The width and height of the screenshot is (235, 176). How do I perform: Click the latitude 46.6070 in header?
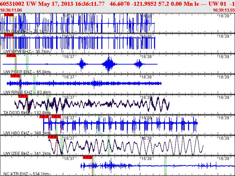tap(120, 4)
